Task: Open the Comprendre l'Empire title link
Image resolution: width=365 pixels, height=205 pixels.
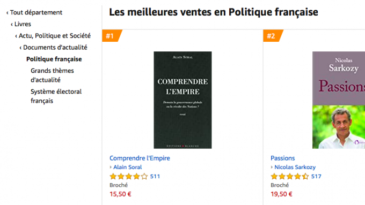Action: tap(140, 158)
